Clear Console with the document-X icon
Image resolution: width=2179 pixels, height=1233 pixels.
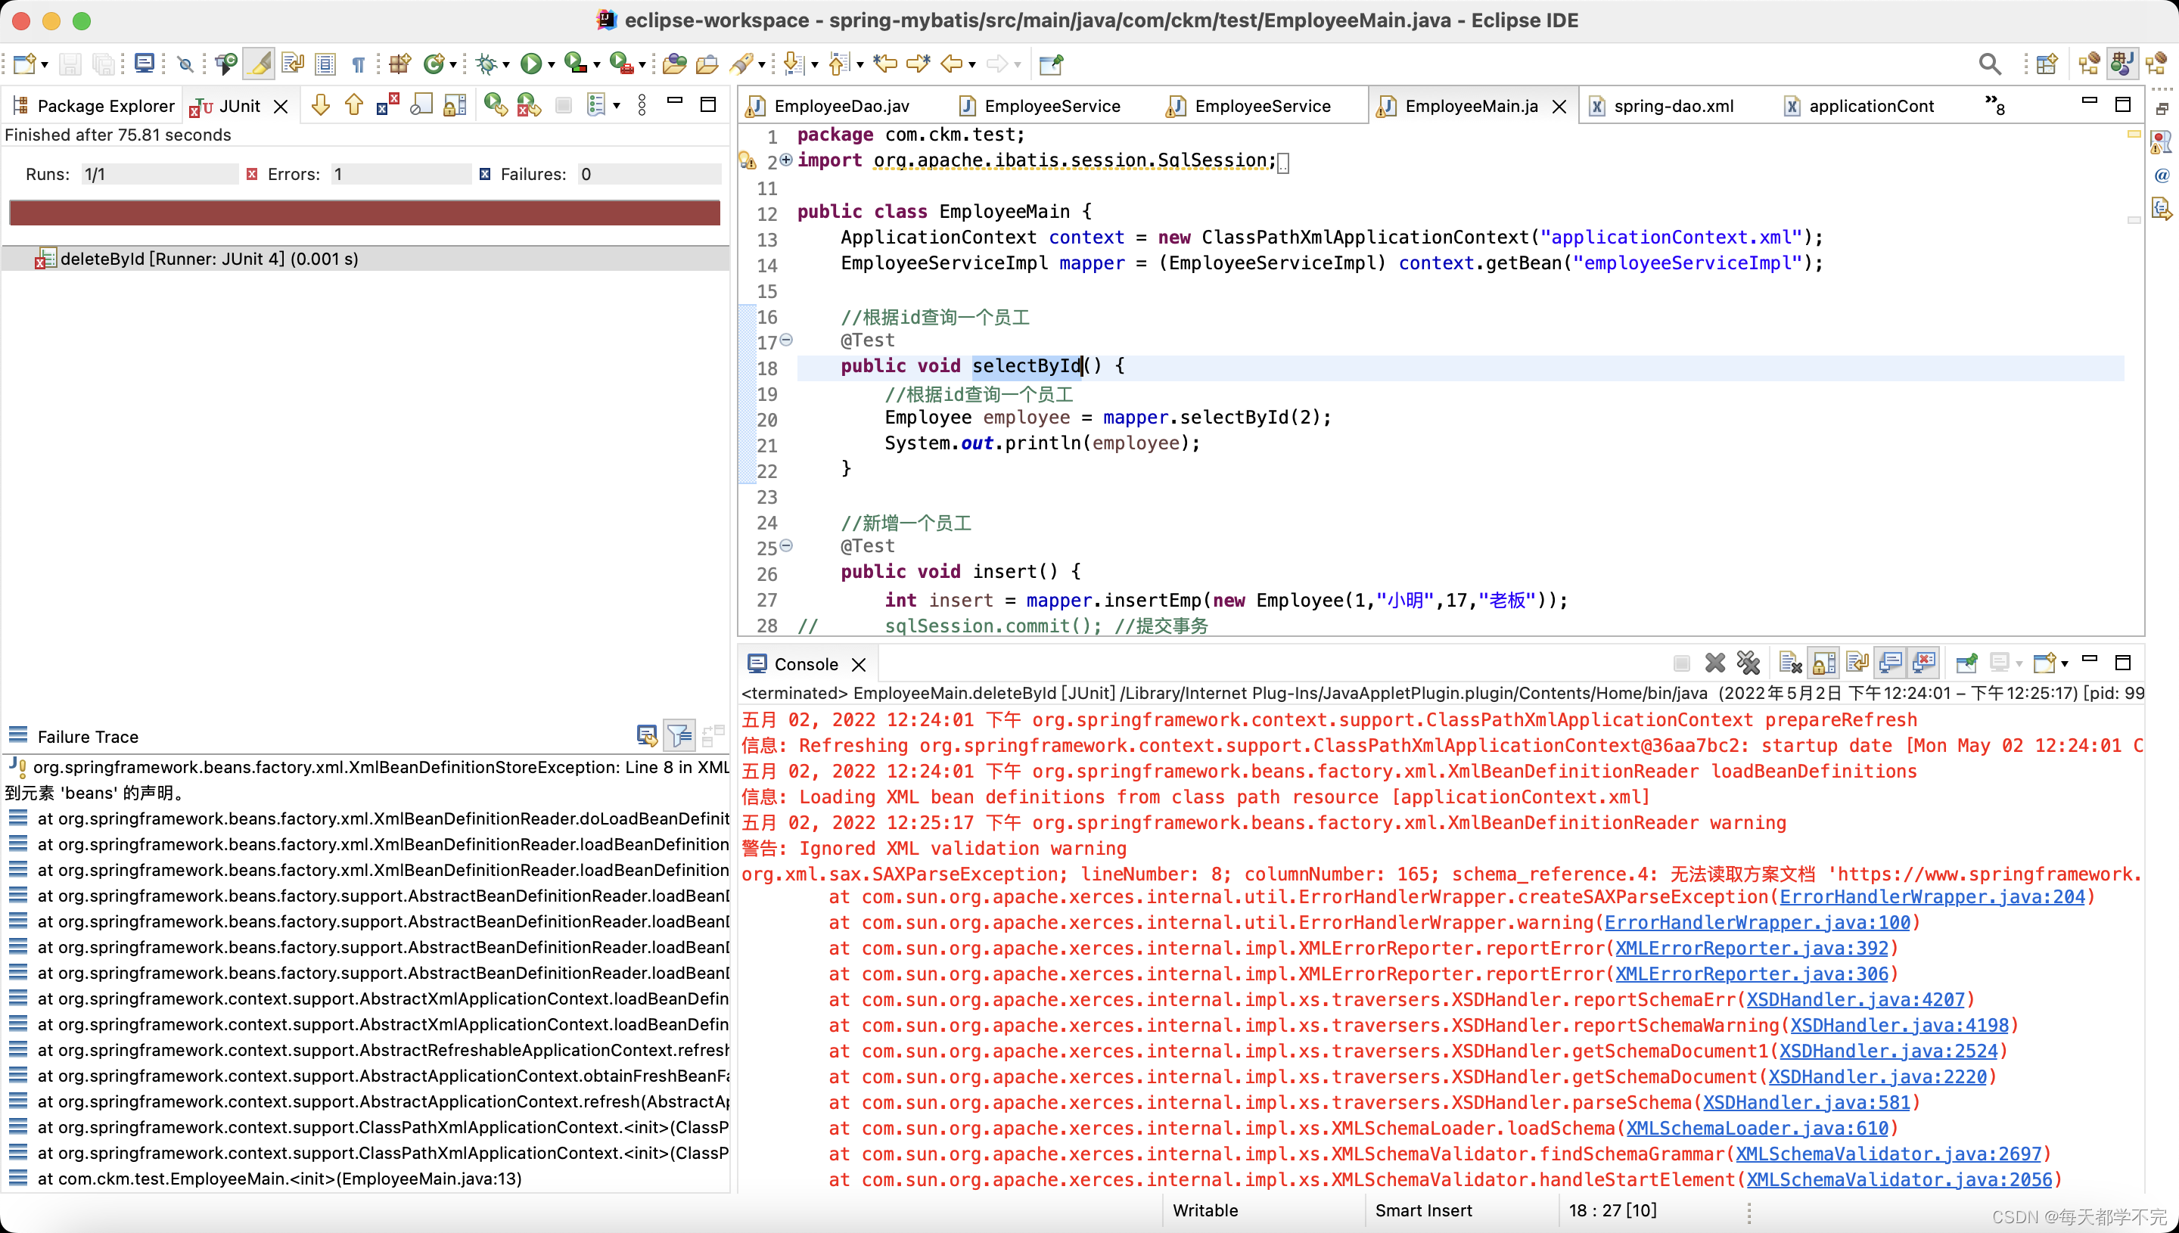[x=1790, y=663]
